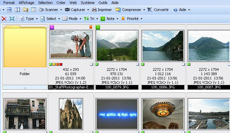Click the Capturer camera icon
Viewport: 230px width, 133px height.
(x=67, y=10)
